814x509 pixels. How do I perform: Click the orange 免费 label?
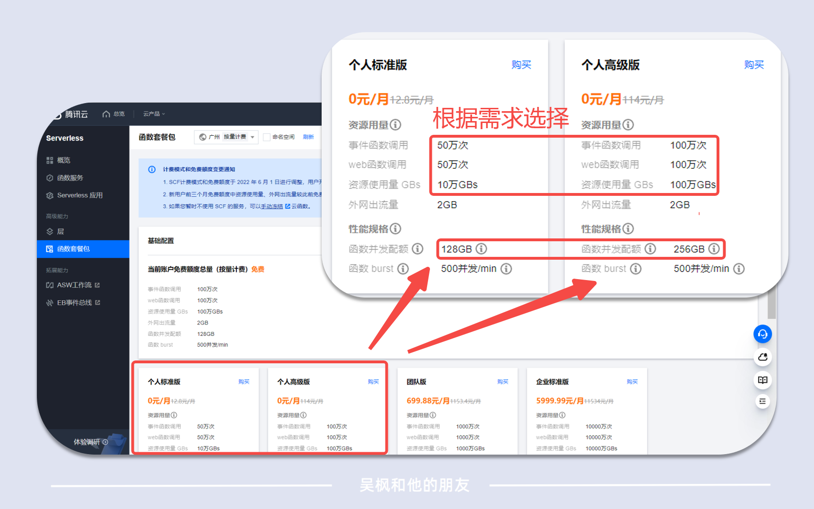tap(258, 269)
